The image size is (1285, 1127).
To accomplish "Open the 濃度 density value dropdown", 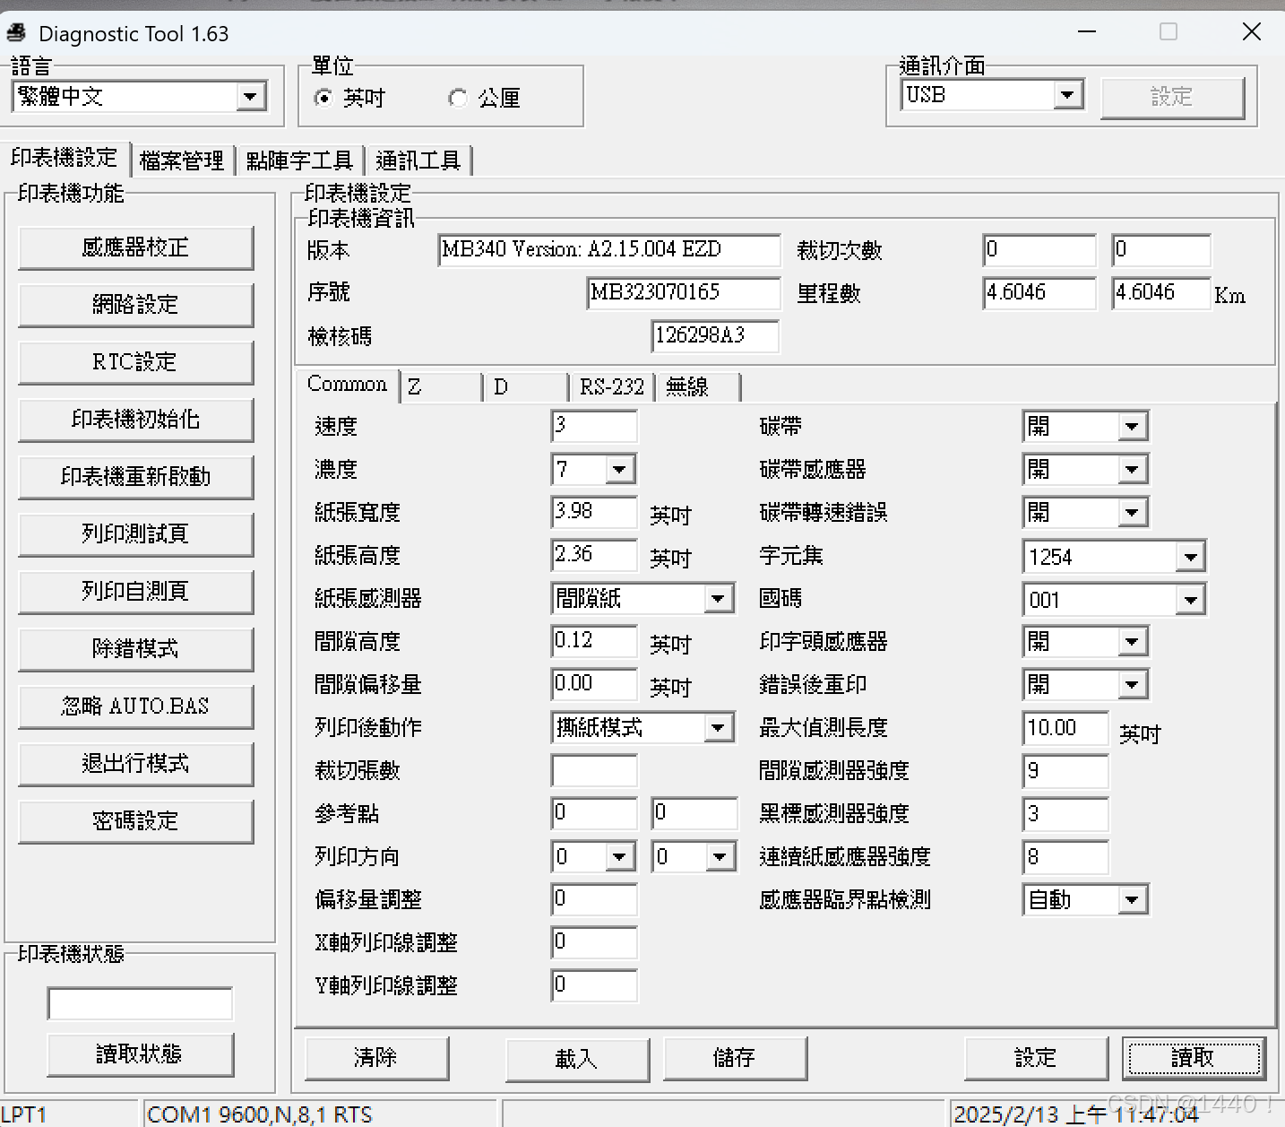I will point(620,469).
